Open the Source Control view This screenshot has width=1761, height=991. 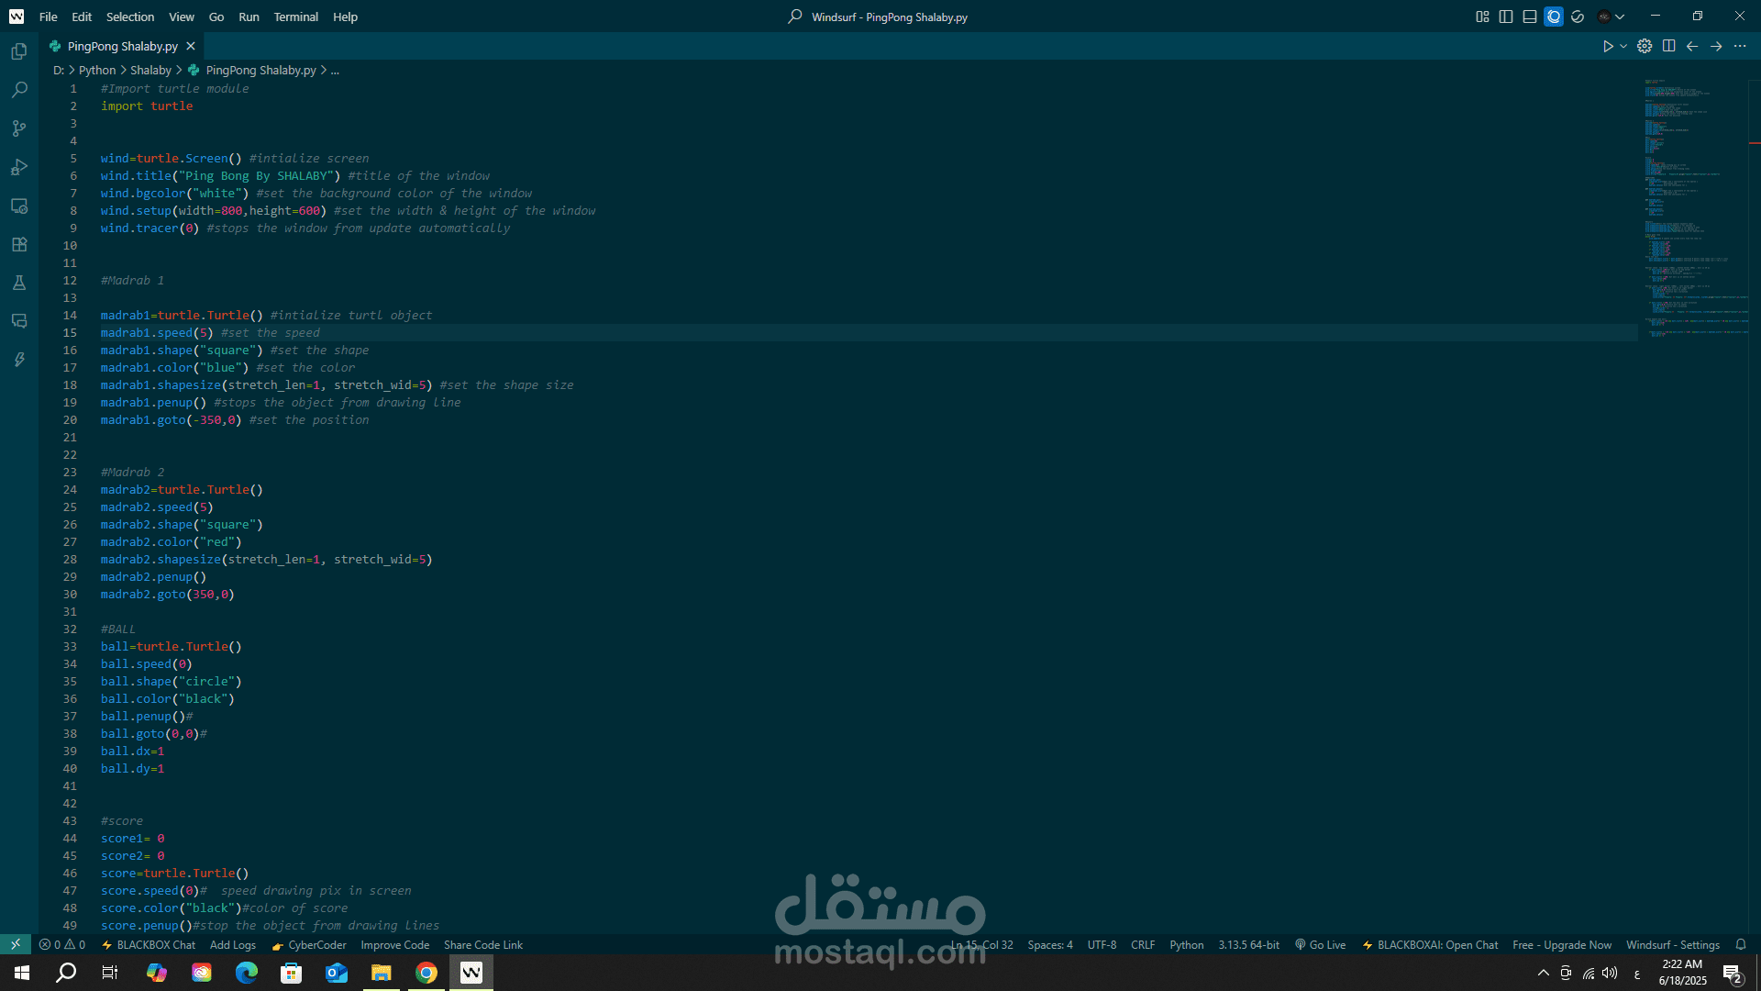(19, 128)
